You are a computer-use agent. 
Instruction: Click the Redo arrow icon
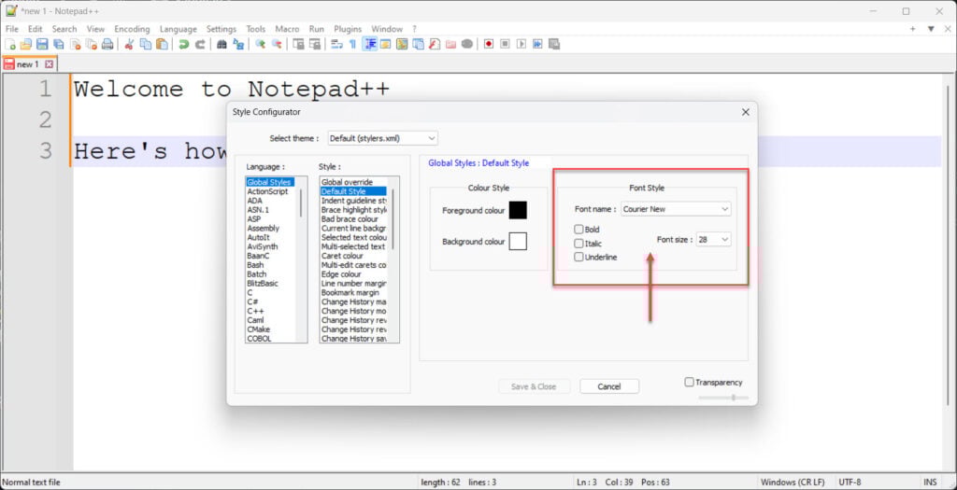200,44
